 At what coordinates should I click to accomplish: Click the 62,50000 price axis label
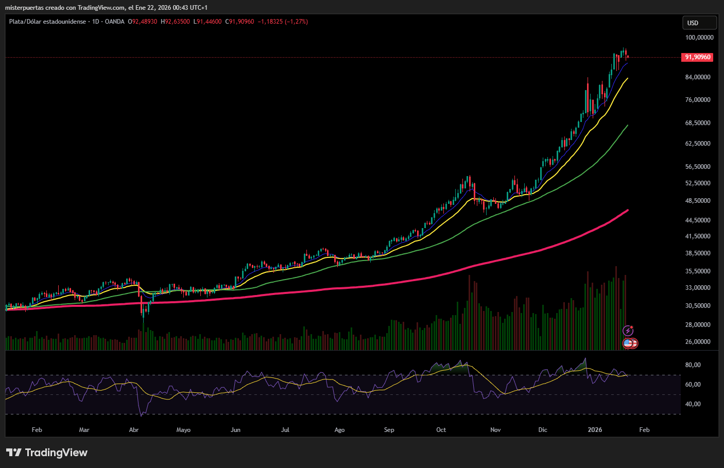tap(698, 144)
